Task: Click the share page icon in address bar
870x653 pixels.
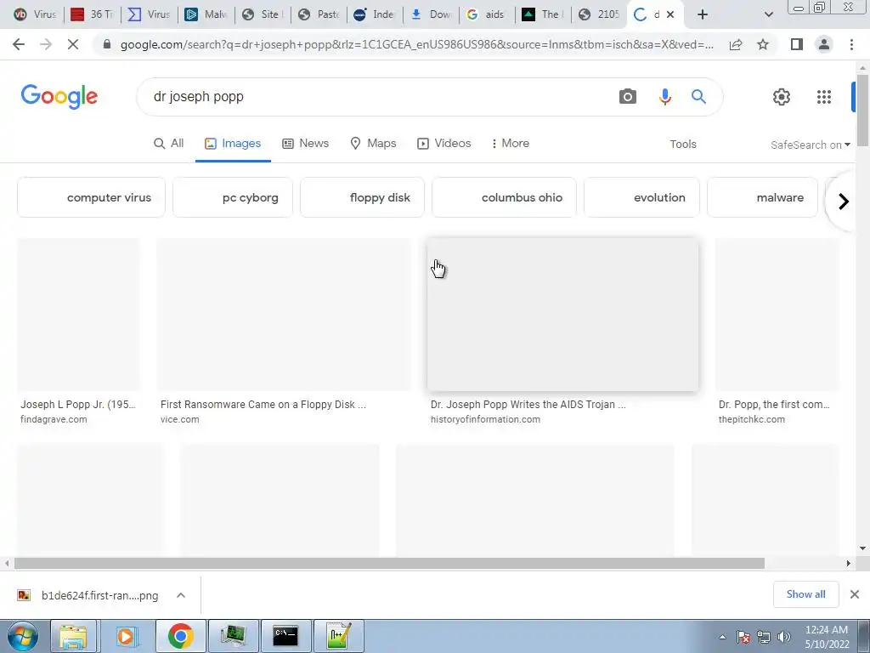Action: 736,44
